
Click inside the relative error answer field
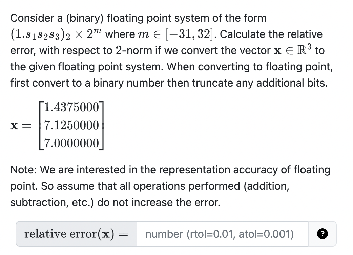point(222,234)
